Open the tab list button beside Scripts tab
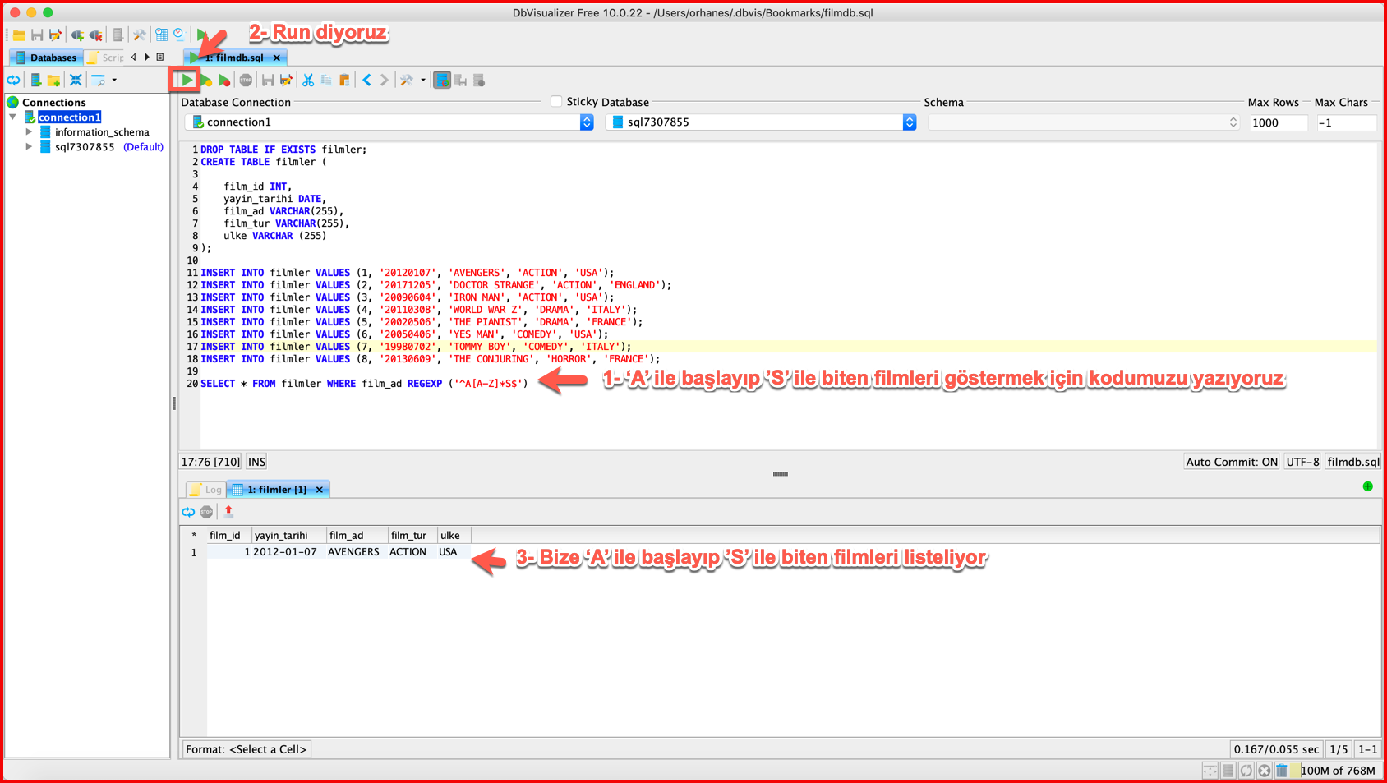 [159, 57]
